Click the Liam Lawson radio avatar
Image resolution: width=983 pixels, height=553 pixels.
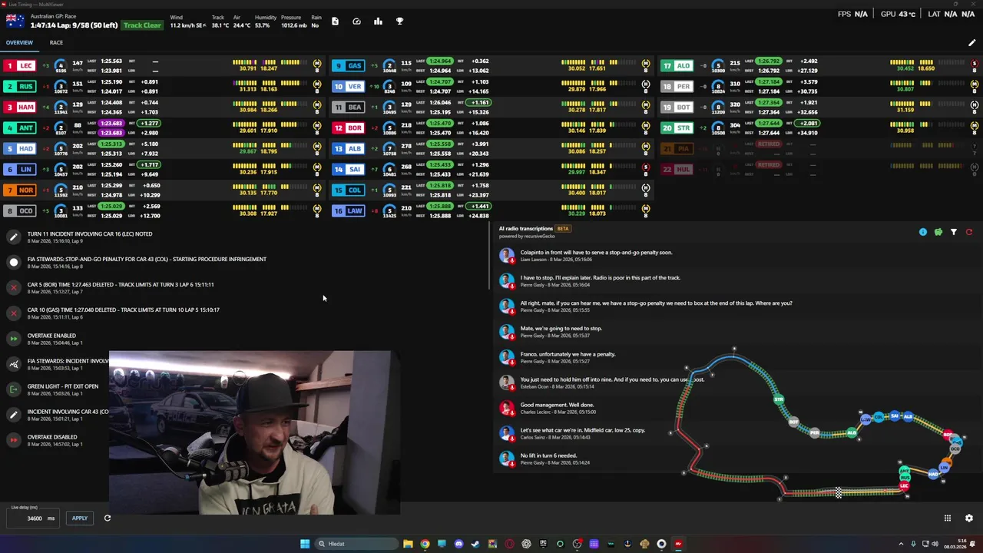point(507,255)
